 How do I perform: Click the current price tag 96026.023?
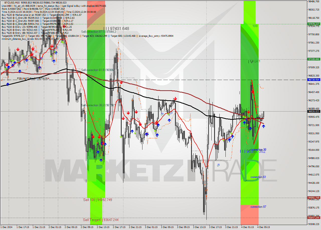point(314,111)
